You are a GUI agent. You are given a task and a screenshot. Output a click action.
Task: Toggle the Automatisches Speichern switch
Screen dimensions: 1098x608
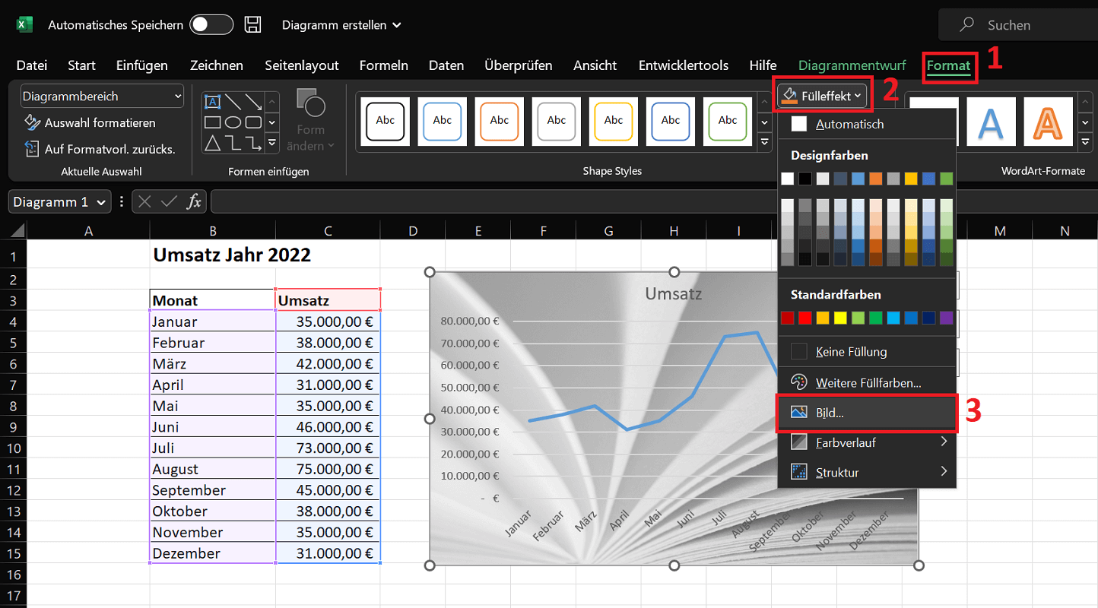pyautogui.click(x=211, y=25)
